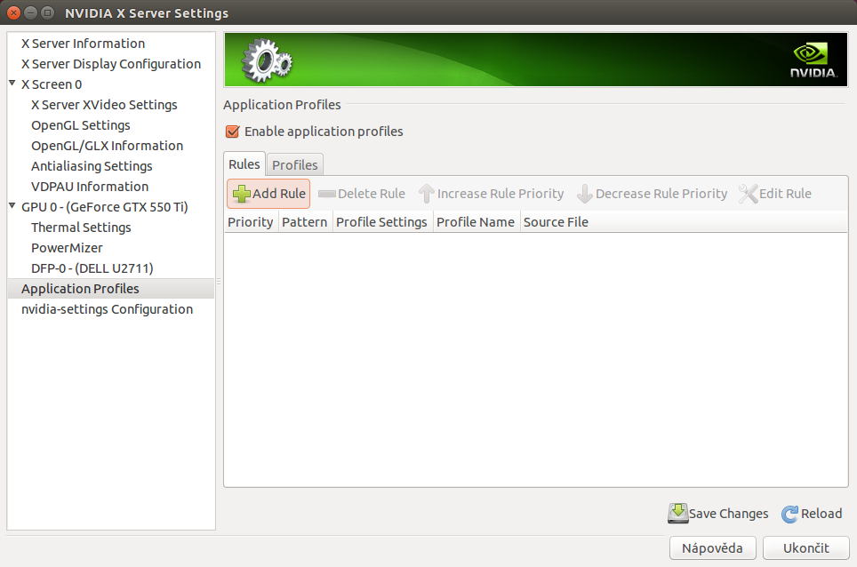857x567 pixels.
Task: Show VDPAU Information page
Action: 111,187
